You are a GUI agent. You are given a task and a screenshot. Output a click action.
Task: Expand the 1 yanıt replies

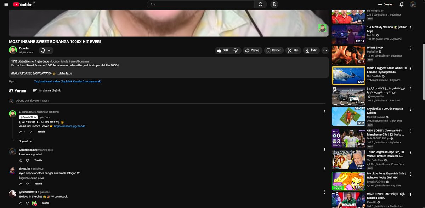[26, 141]
